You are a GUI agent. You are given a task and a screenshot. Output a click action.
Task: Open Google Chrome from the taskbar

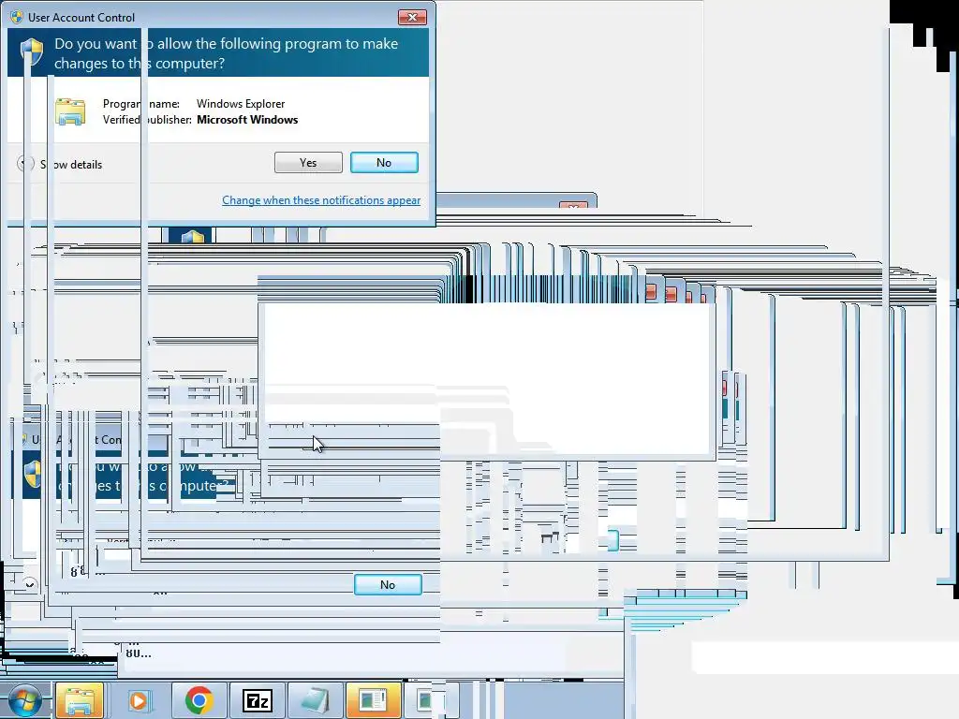pos(199,700)
